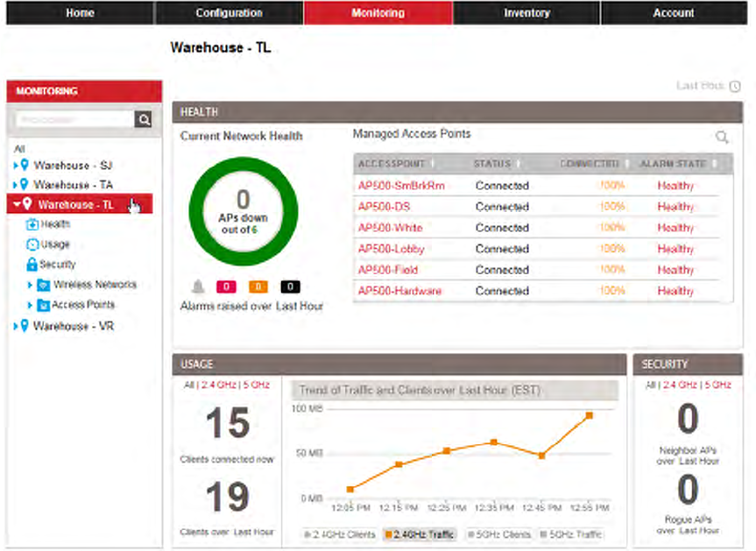The image size is (756, 551).
Task: Open the Inventory tab
Action: point(527,13)
